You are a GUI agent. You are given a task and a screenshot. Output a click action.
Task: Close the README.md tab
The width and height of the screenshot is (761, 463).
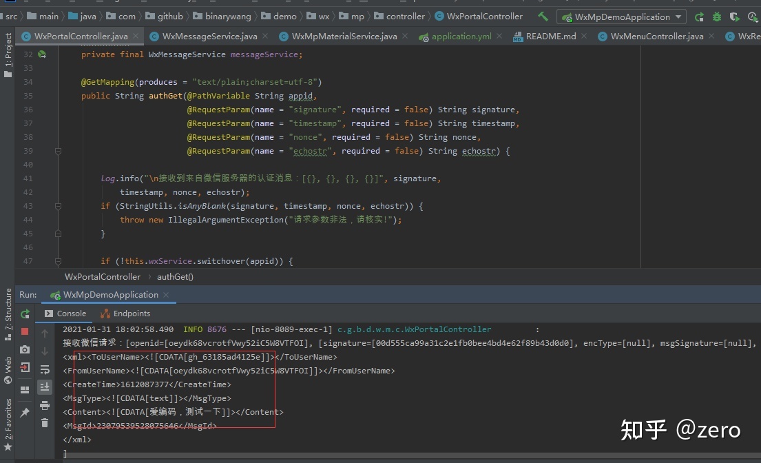point(584,36)
